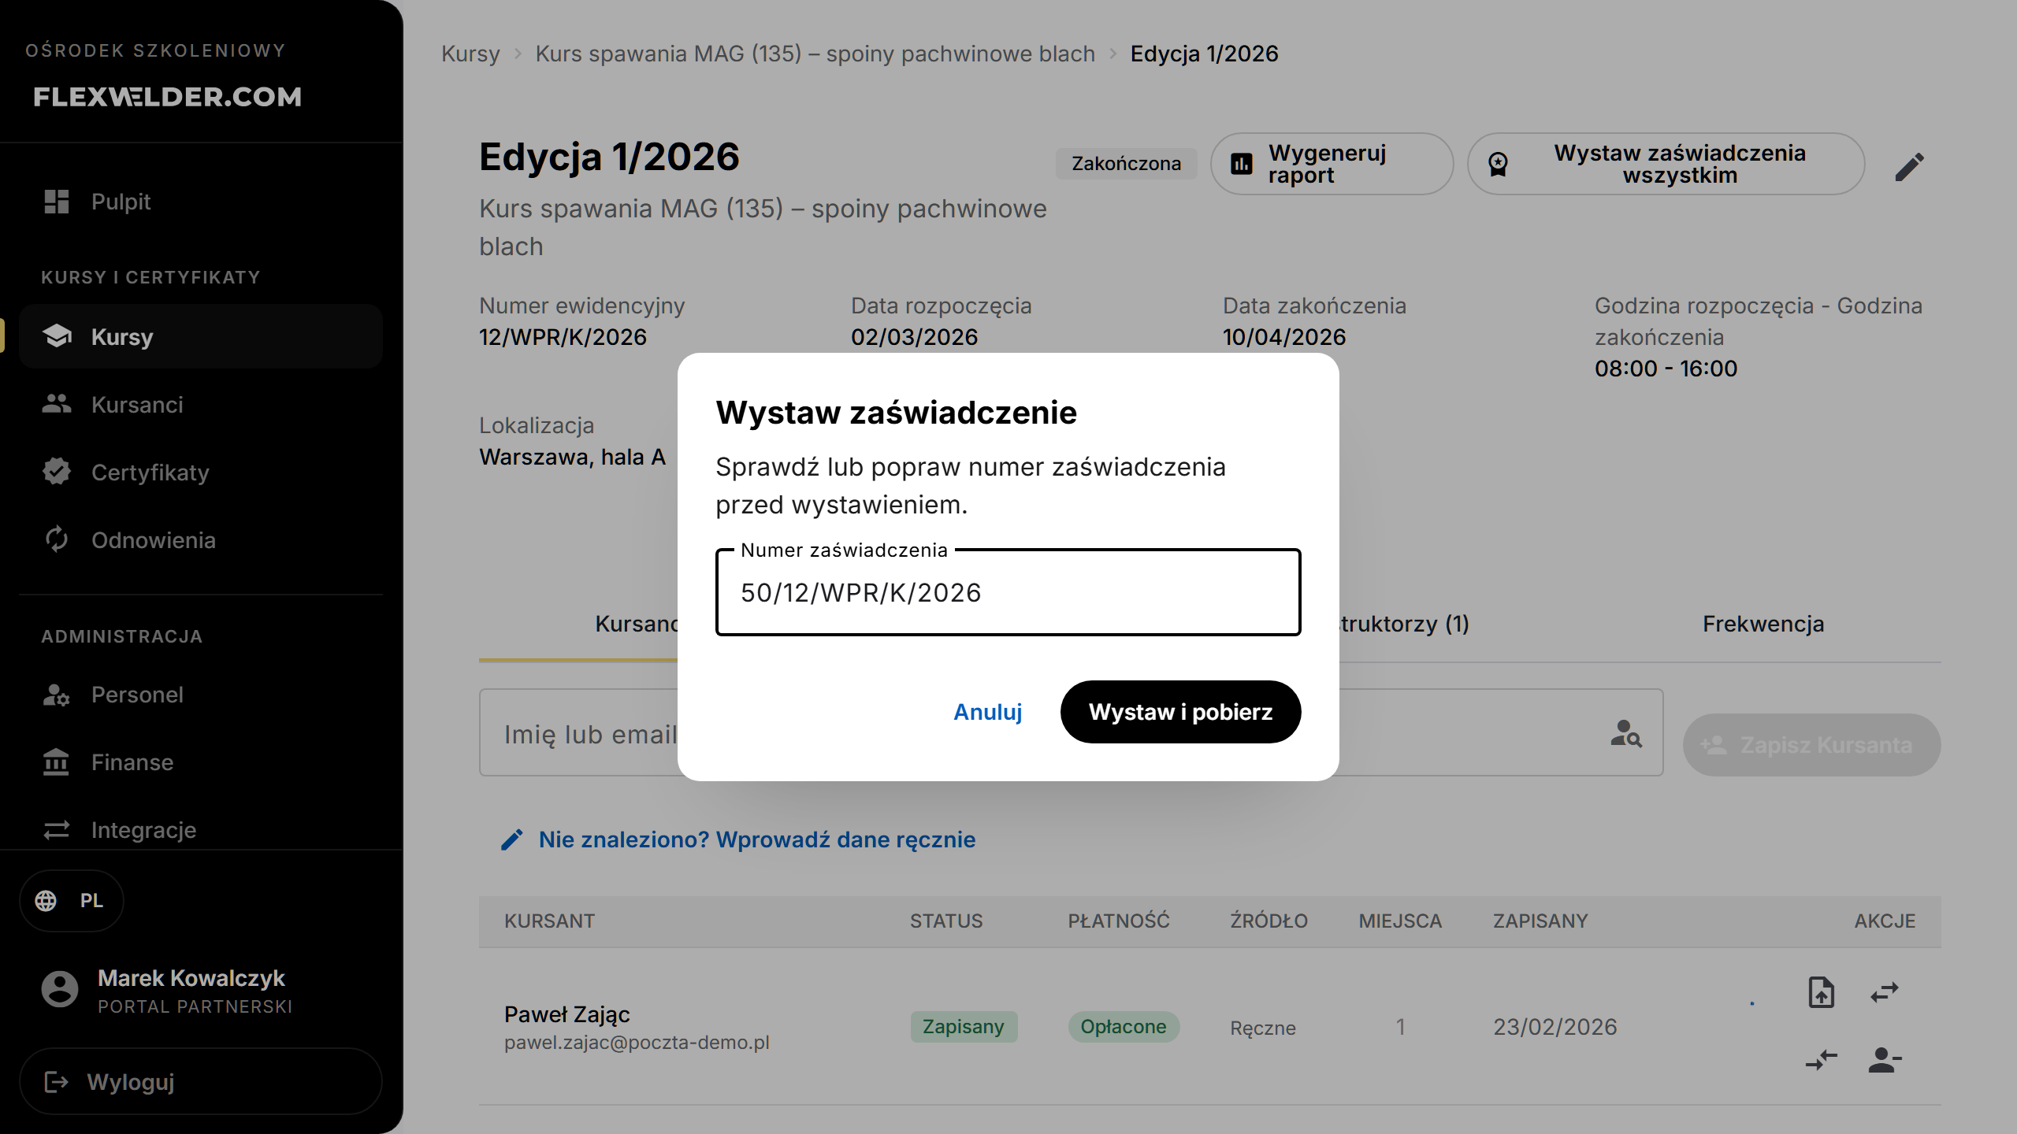This screenshot has height=1134, width=2017.
Task: Click the ZAPISANY column header
Action: point(1540,921)
